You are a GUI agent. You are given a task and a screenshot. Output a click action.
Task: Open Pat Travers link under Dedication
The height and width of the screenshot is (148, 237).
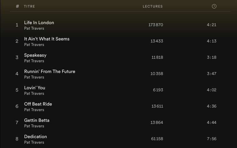pos(34,142)
